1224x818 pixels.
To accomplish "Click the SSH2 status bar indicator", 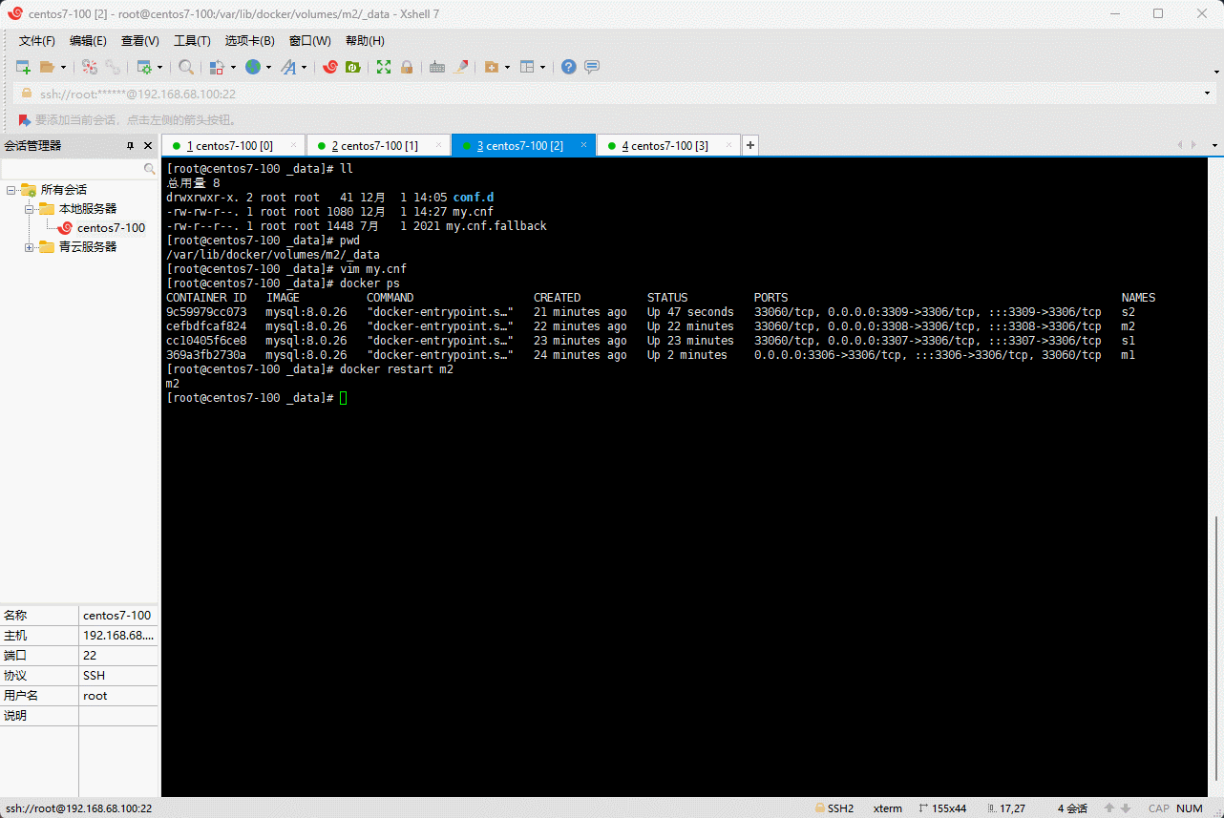I will click(x=834, y=808).
